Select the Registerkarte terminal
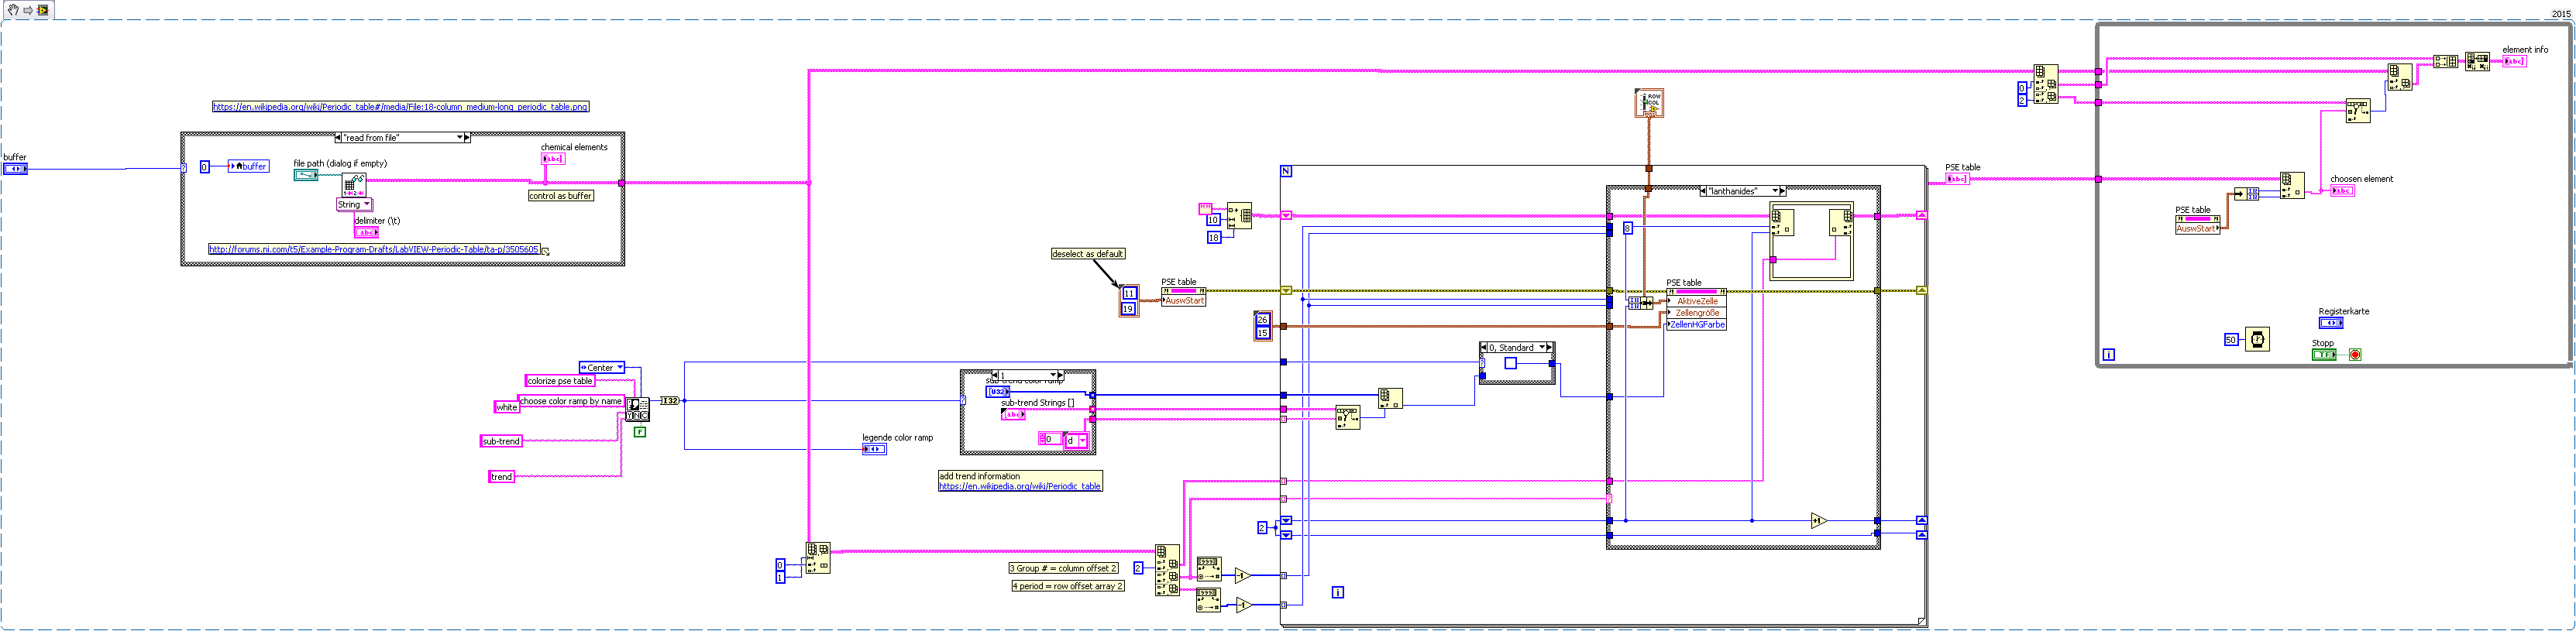The width and height of the screenshot is (2576, 631). (x=2331, y=323)
